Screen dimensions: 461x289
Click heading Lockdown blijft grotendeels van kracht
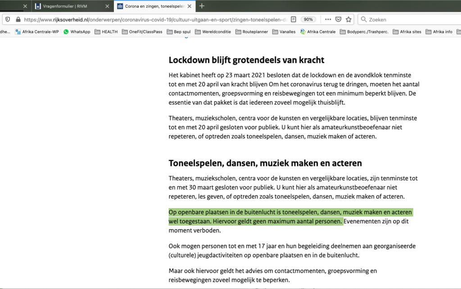246,60
